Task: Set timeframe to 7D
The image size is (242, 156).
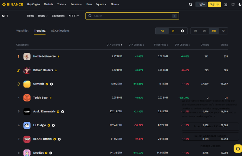Action: click(x=223, y=31)
